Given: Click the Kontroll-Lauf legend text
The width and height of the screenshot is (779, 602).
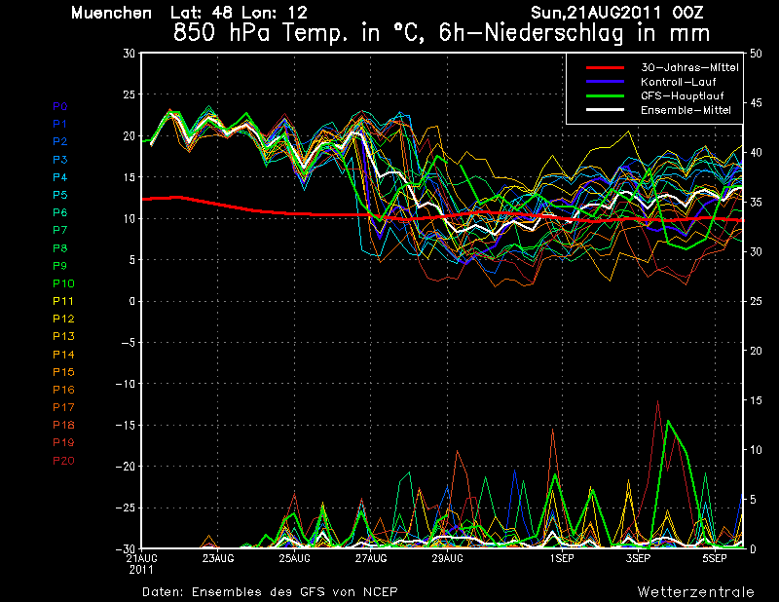Looking at the screenshot, I should pyautogui.click(x=678, y=82).
